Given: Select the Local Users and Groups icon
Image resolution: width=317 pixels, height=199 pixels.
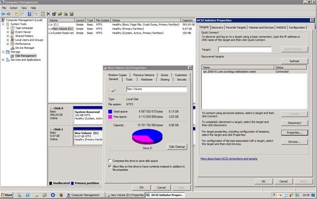Looking at the screenshot, I should pyautogui.click(x=13, y=40).
